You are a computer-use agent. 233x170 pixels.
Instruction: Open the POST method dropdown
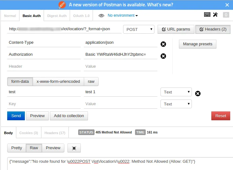coord(139,29)
